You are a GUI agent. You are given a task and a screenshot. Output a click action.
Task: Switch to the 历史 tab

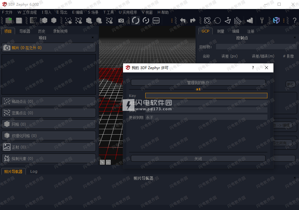(x=42, y=31)
